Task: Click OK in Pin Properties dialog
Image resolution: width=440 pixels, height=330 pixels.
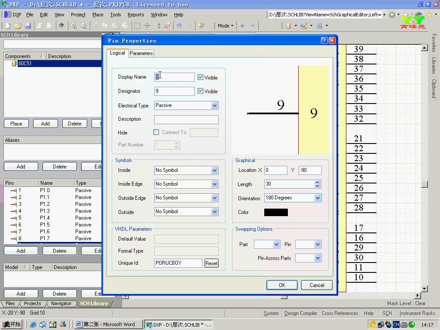Action: [282, 285]
